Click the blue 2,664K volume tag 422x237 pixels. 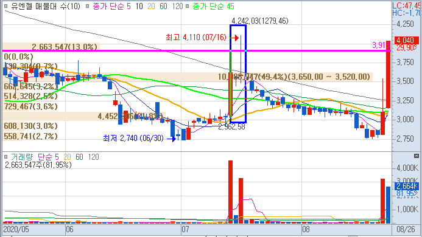tap(407, 186)
